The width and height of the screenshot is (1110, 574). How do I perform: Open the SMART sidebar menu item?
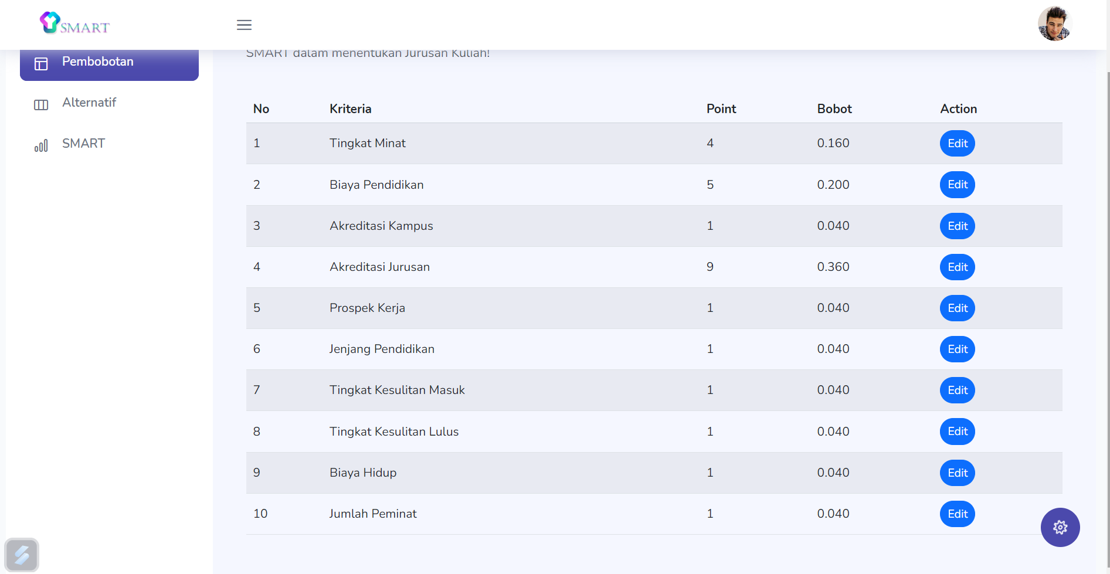pyautogui.click(x=83, y=144)
